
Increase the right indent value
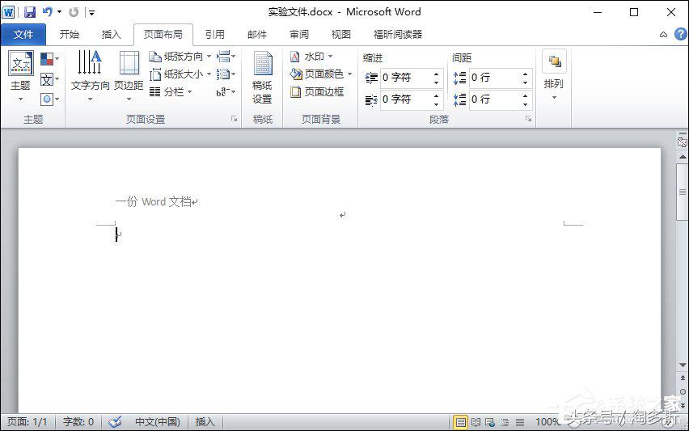pos(437,95)
